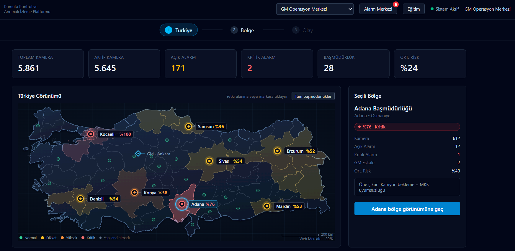The height and width of the screenshot is (251, 515).
Task: Click the Konya map marker icon
Action: (x=134, y=193)
